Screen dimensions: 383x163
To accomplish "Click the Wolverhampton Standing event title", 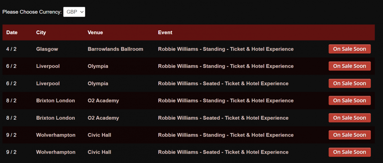I will tap(226, 135).
